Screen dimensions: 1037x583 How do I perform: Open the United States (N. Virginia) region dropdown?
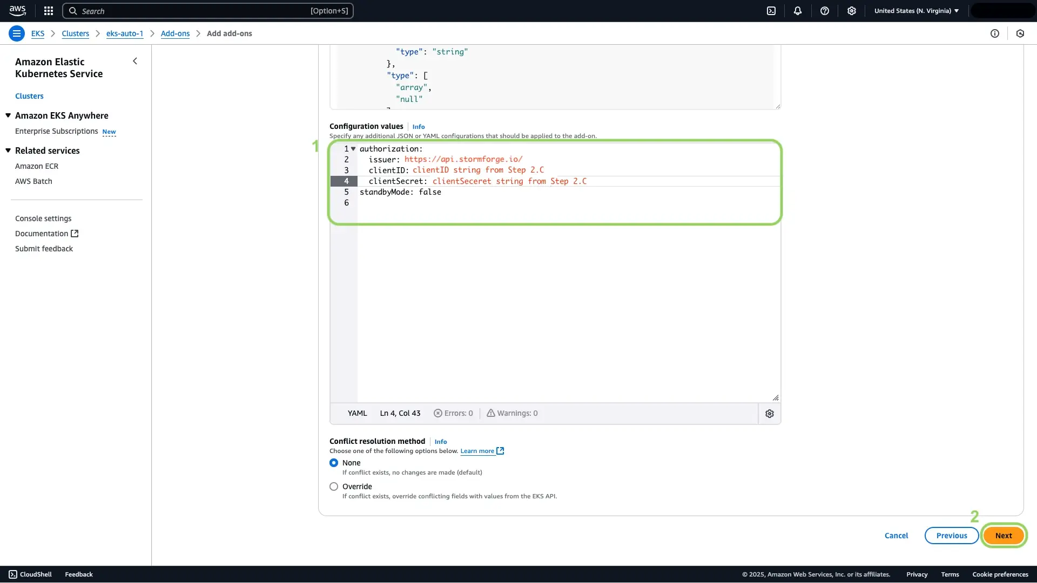click(x=917, y=11)
